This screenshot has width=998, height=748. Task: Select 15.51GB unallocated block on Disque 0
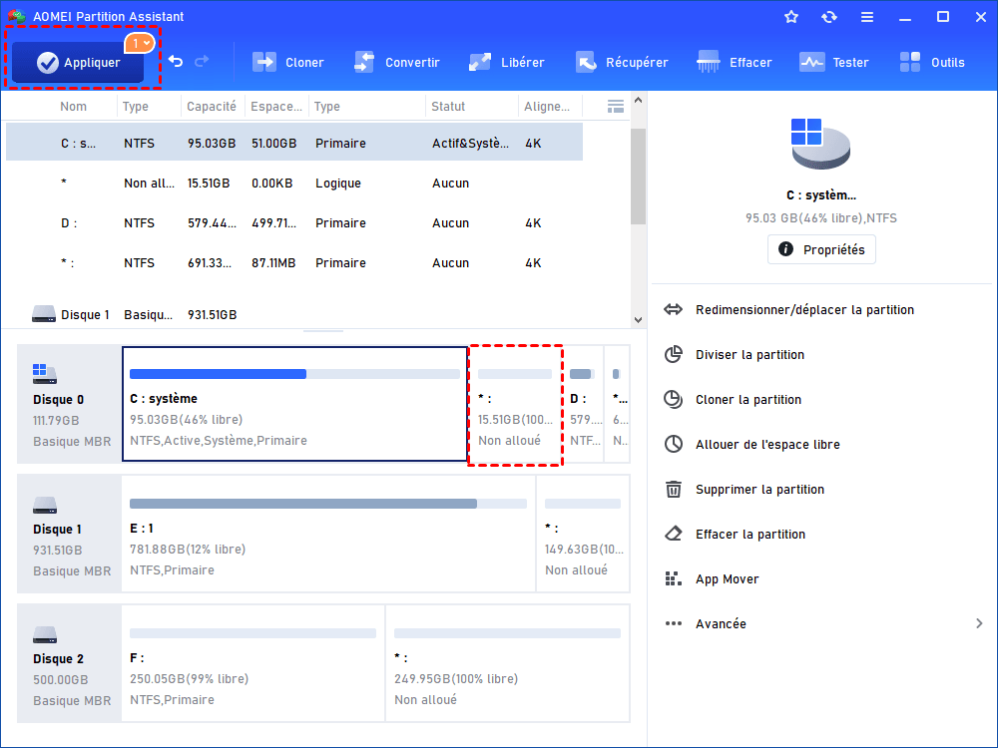[x=516, y=405]
